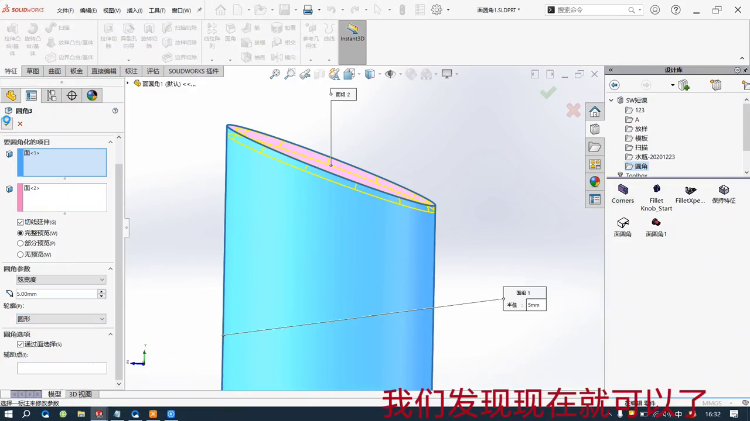
Task: Toggle the 通过面选择 checkbox
Action: coord(21,344)
